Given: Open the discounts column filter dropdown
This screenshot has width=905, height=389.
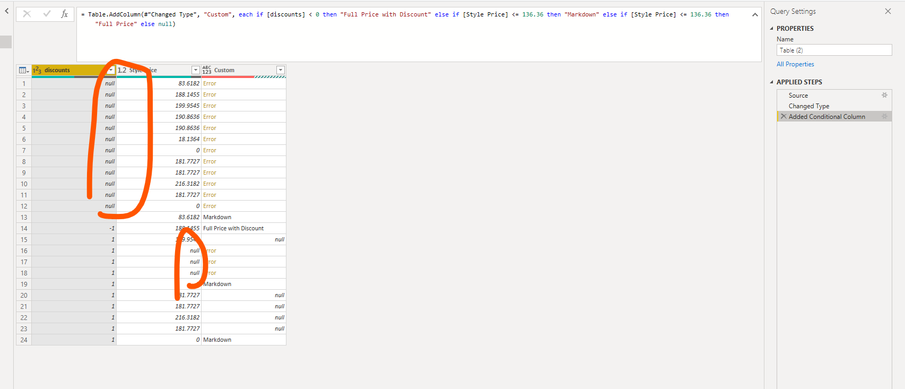Looking at the screenshot, I should 111,70.
